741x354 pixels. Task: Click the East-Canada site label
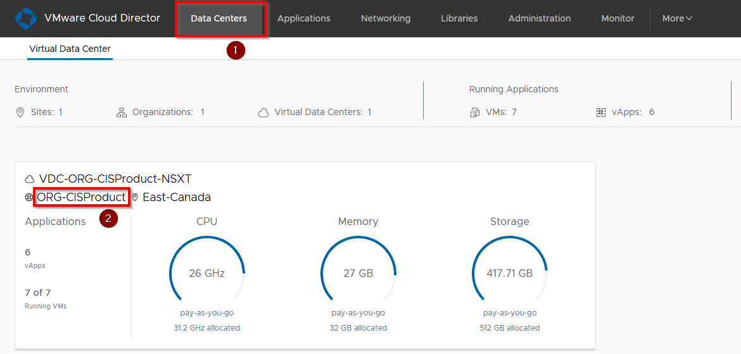tap(177, 197)
